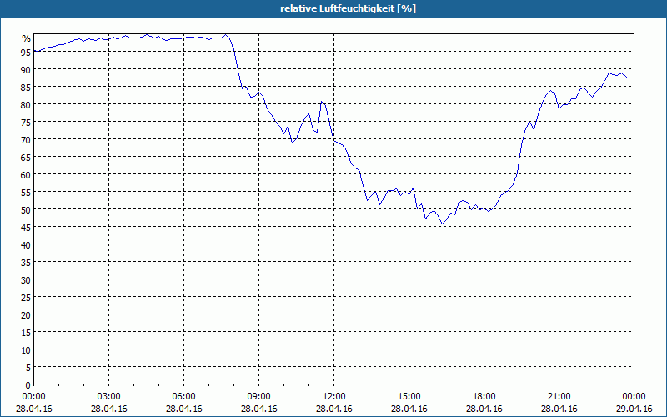
Task: Select the 85 y-axis value
Action: (x=26, y=87)
